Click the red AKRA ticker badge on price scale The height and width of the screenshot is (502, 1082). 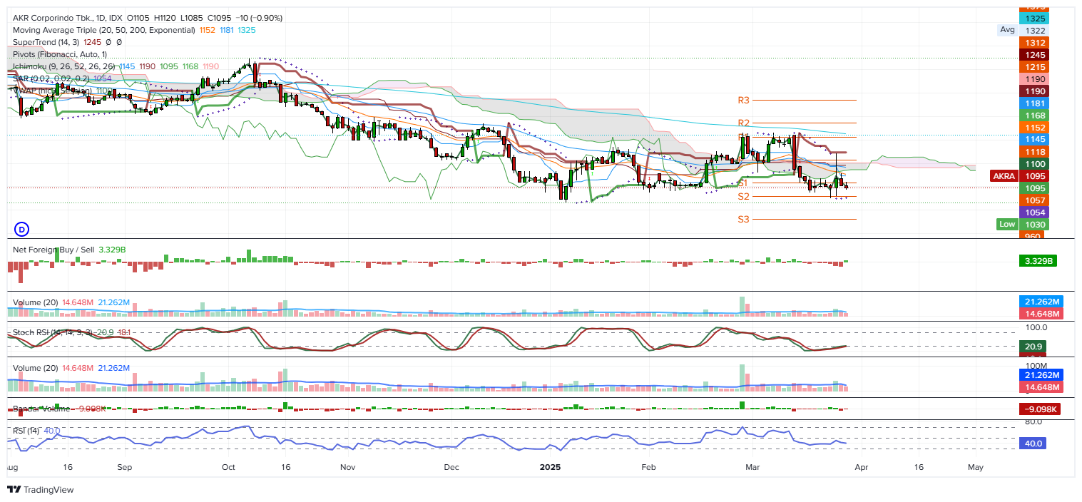pyautogui.click(x=1004, y=176)
